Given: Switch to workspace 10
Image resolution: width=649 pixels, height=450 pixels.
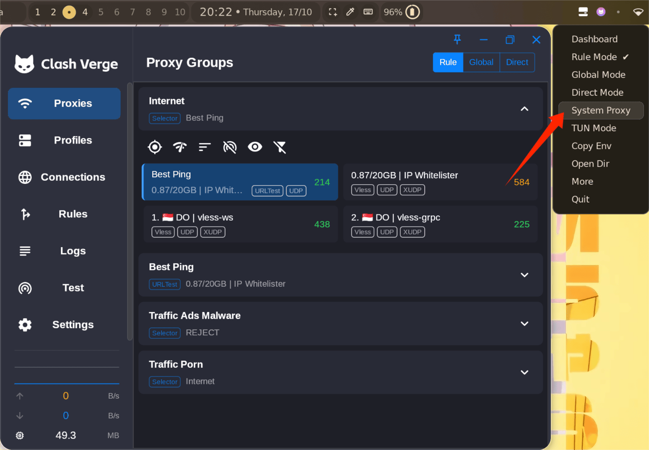Looking at the screenshot, I should coord(180,12).
